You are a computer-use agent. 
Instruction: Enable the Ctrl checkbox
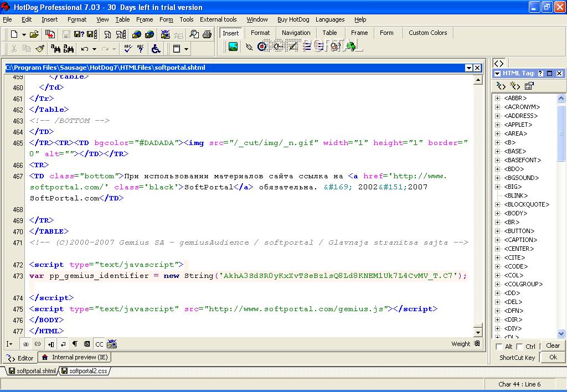pos(519,347)
